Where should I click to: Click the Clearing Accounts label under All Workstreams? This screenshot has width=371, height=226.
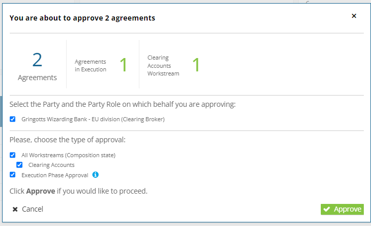pyautogui.click(x=51, y=165)
